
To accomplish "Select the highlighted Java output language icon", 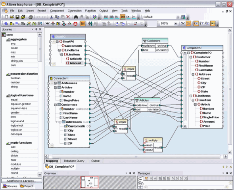I will pos(123,17).
